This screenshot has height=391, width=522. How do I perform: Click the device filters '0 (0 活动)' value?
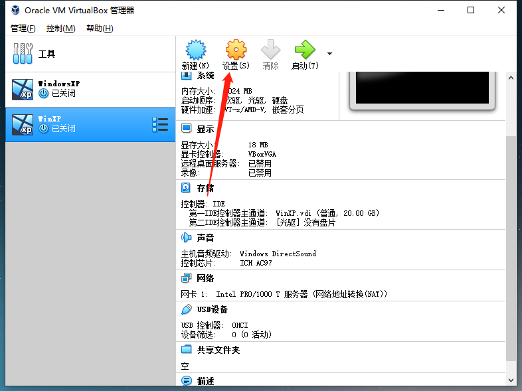[x=252, y=335]
